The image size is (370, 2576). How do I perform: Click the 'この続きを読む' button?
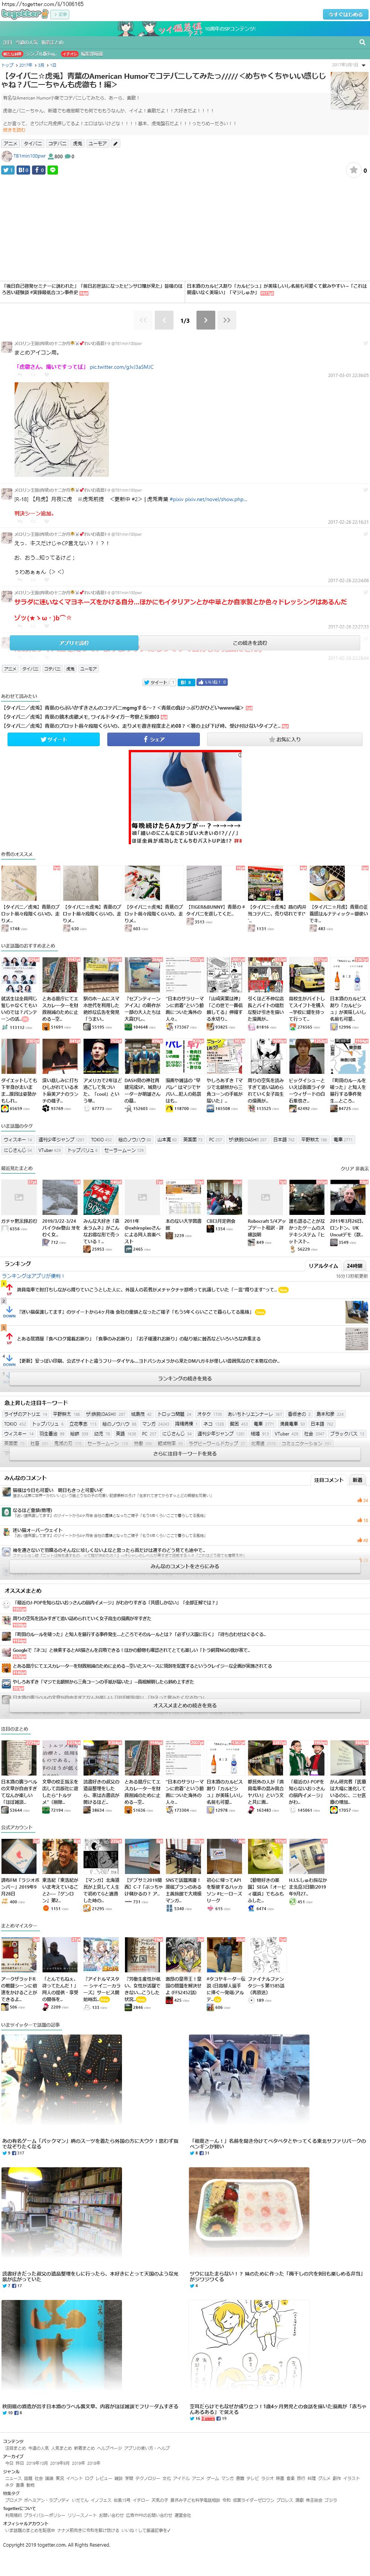tap(249, 643)
